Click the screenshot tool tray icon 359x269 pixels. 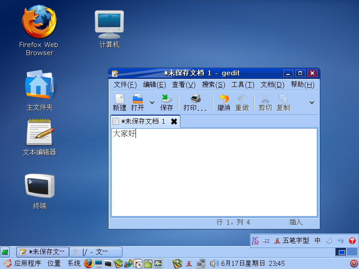(177, 264)
